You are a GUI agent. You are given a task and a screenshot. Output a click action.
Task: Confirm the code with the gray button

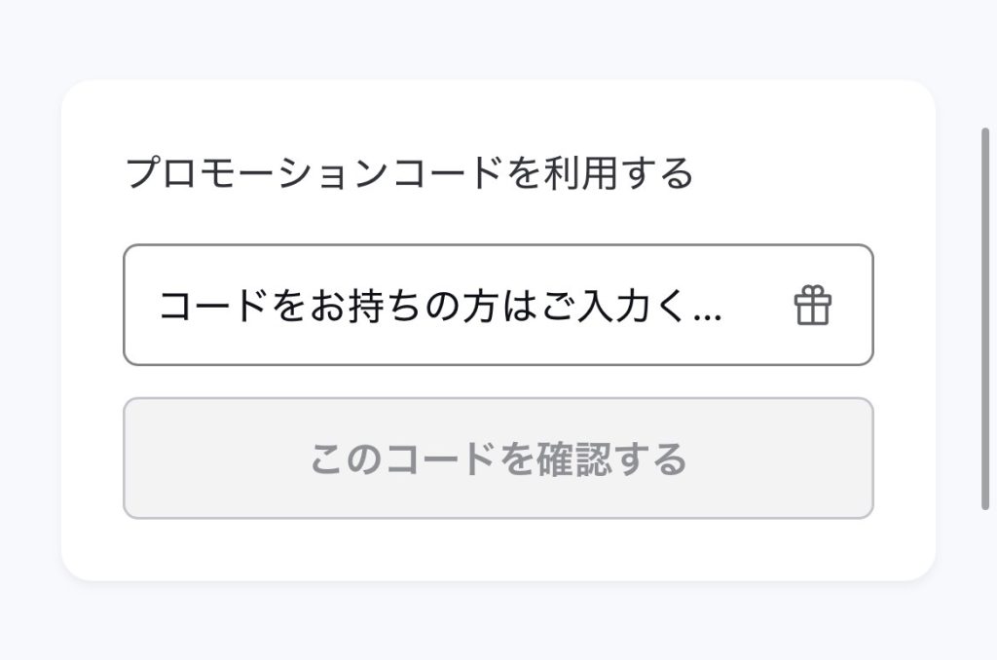[x=498, y=458]
